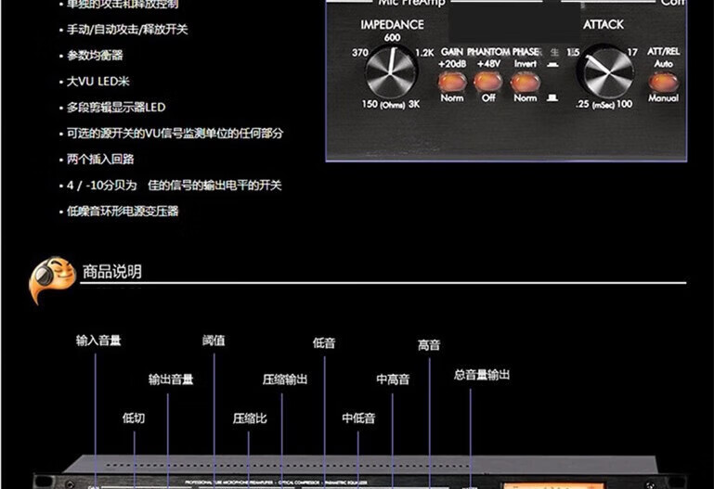
Task: Click the orange headphone mascot icon
Action: (x=52, y=277)
